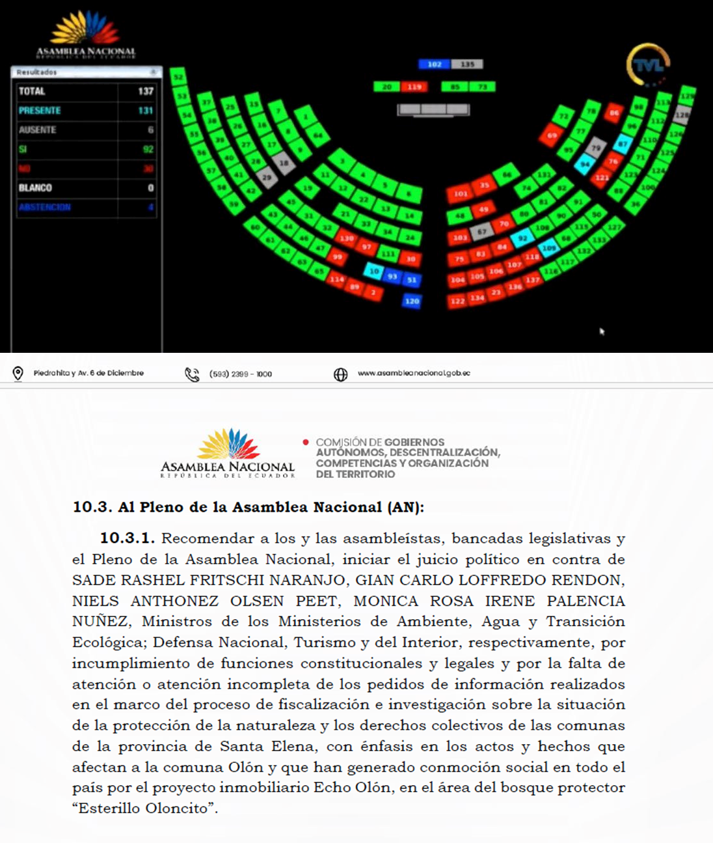Click red seat 114

336,279
